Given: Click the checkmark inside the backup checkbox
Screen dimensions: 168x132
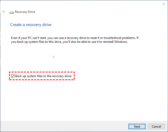Looking at the screenshot, I should point(13,76).
